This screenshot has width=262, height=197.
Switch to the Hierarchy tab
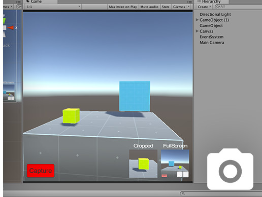pyautogui.click(x=211, y=2)
